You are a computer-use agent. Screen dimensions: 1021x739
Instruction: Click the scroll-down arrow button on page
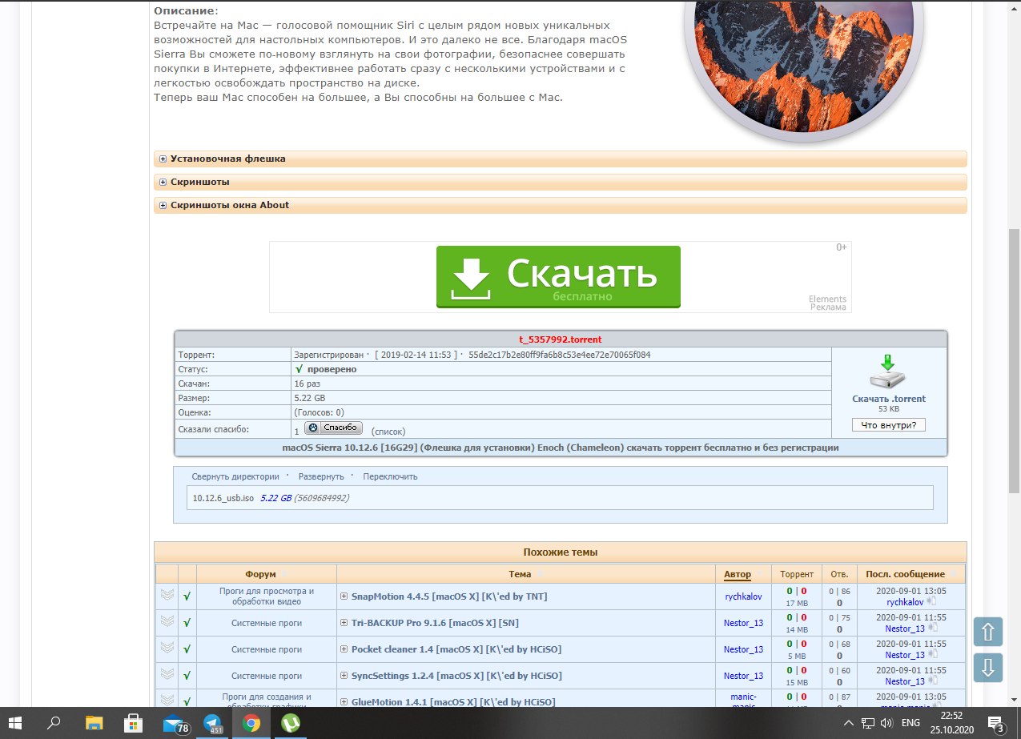[988, 666]
